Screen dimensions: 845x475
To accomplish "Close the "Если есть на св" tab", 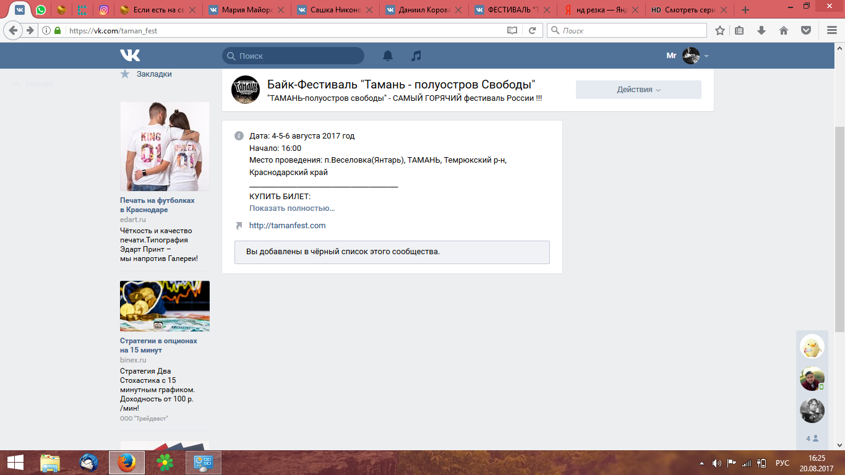I will click(194, 10).
